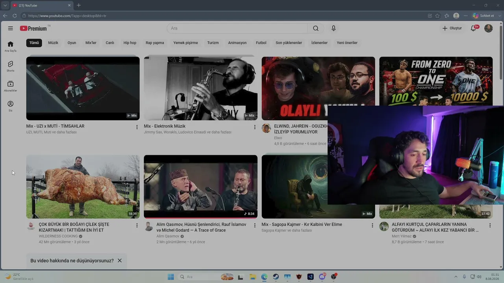Image resolution: width=504 pixels, height=283 pixels.
Task: Open Abonelikler in the sidebar
Action: point(11,86)
